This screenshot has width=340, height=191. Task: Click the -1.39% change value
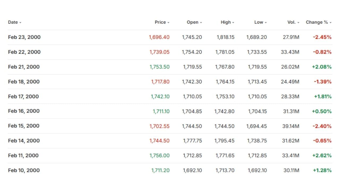point(323,82)
